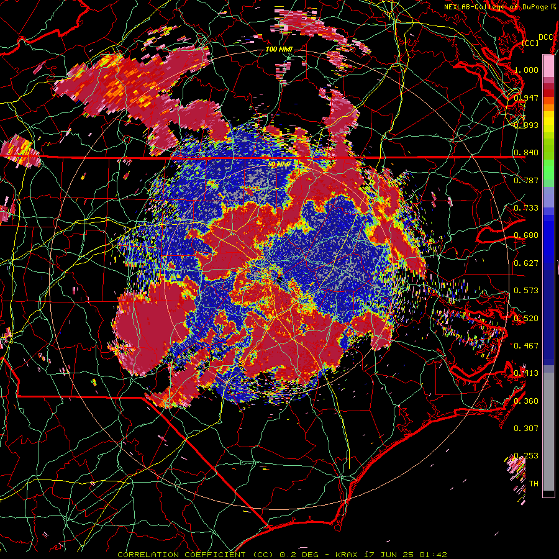Screen dimensions: 559x559
Task: Click the 0.787 legend value
Action: click(526, 180)
